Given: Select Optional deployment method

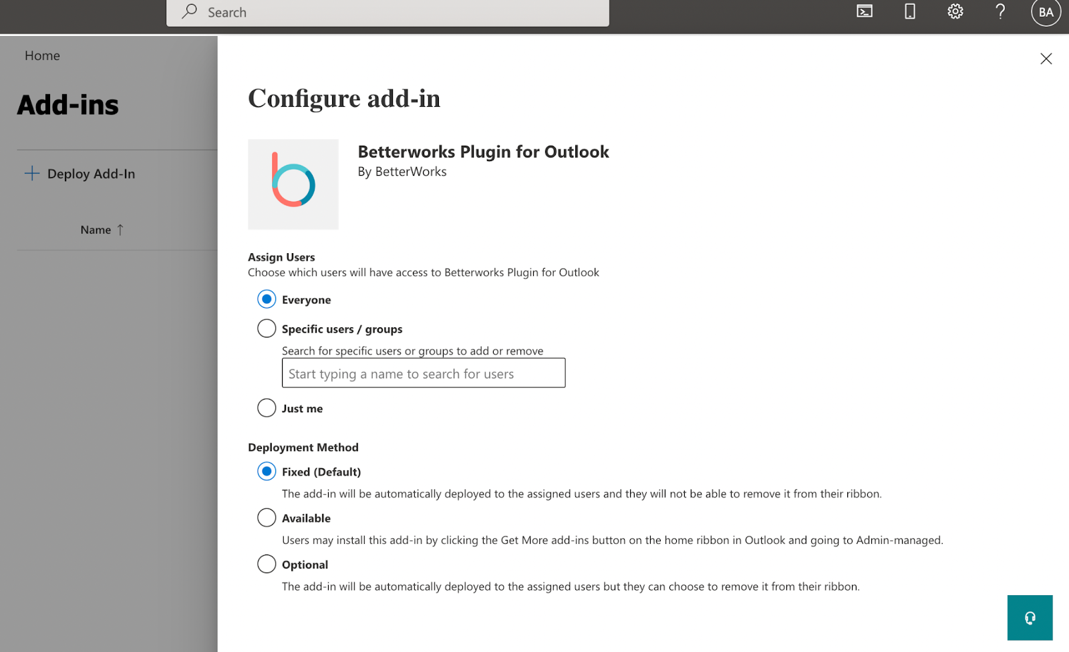Looking at the screenshot, I should point(267,564).
